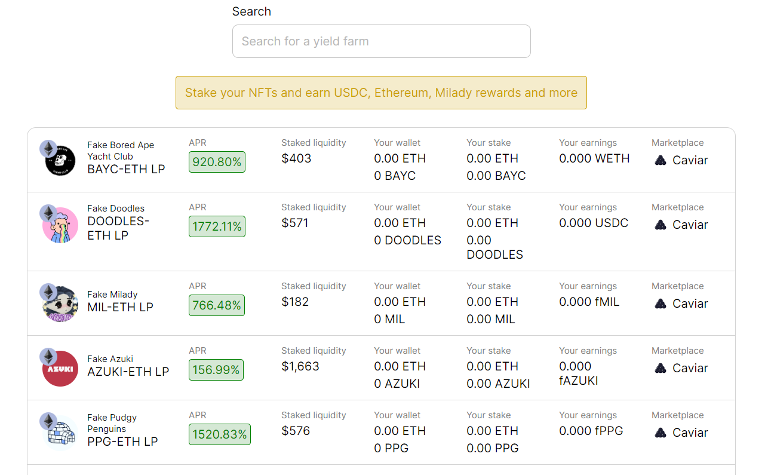
Task: Click the $403 staked liquidity value
Action: 296,158
